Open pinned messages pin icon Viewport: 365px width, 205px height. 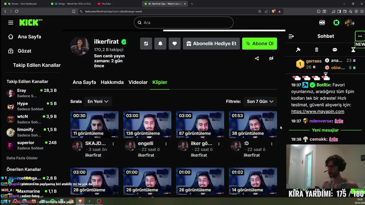[x=298, y=50]
